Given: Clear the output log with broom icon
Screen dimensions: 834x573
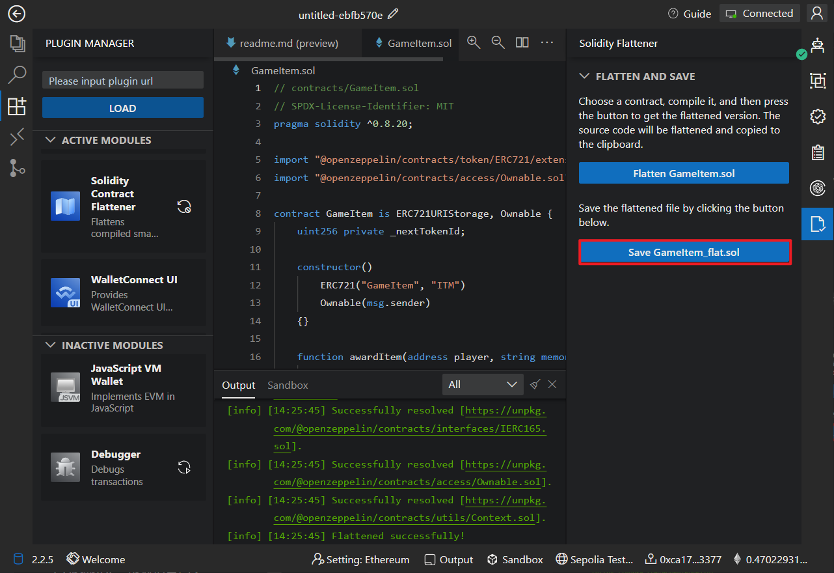Looking at the screenshot, I should click(x=535, y=384).
